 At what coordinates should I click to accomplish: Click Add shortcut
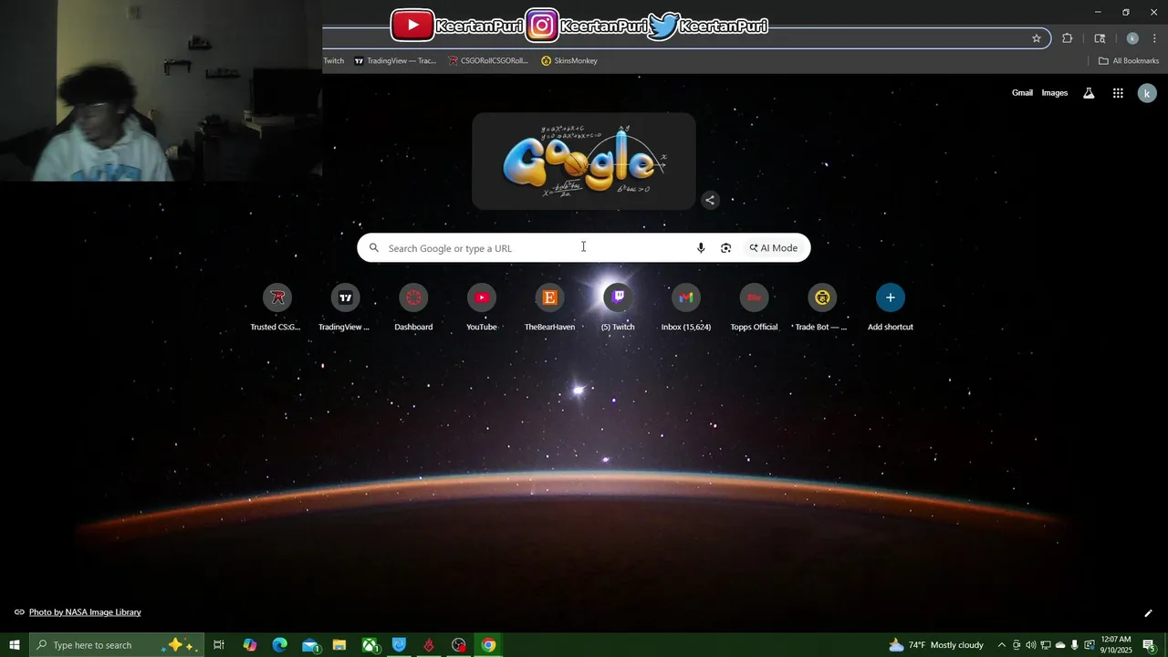point(891,308)
